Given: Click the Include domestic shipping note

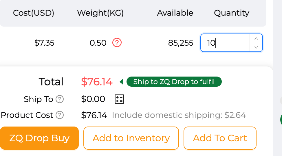Looking at the screenshot, I should pyautogui.click(x=179, y=115).
